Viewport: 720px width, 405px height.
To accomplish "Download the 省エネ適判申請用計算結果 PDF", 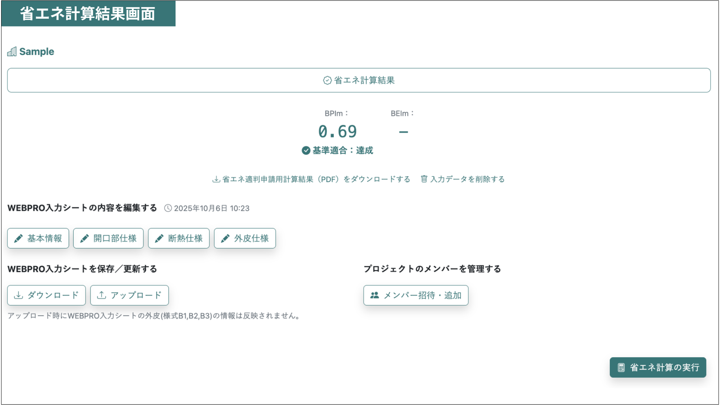I will pyautogui.click(x=316, y=179).
